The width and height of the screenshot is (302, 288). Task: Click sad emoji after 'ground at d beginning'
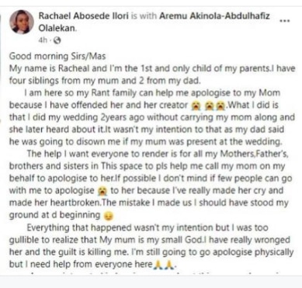point(109,216)
